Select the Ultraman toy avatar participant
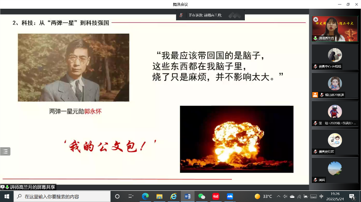This screenshot has width=361, height=202. click(x=335, y=112)
